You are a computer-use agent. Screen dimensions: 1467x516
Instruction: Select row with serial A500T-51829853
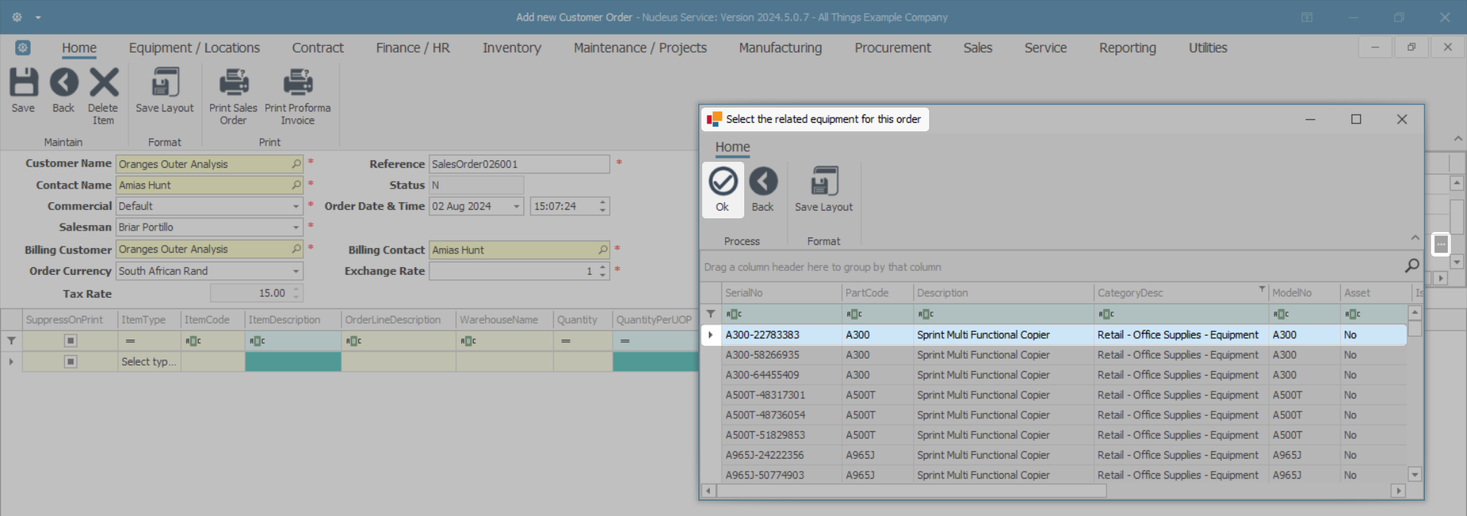[x=1054, y=435]
